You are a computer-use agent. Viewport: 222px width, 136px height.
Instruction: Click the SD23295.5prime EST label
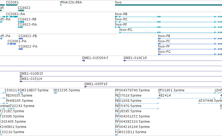pyautogui.click(x=67, y=90)
